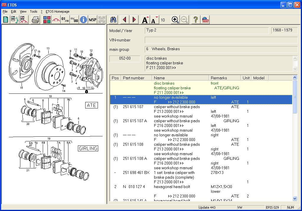Click the red double-arc toolbar icon
Screen dimensions: 302x211
click(56, 20)
